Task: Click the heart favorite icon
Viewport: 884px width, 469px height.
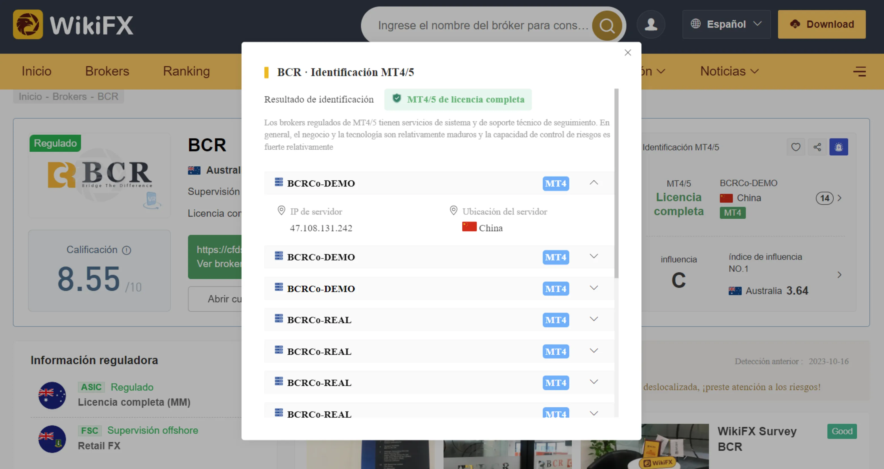Action: coord(795,147)
